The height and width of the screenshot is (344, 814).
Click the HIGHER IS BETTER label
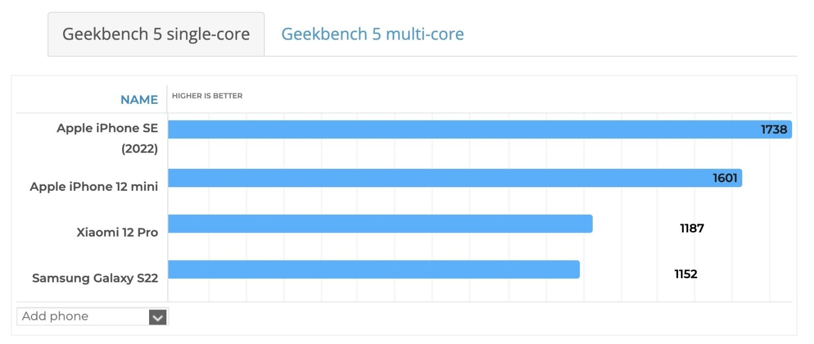click(207, 96)
